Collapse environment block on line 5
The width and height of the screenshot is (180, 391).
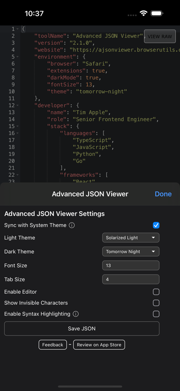point(18,57)
